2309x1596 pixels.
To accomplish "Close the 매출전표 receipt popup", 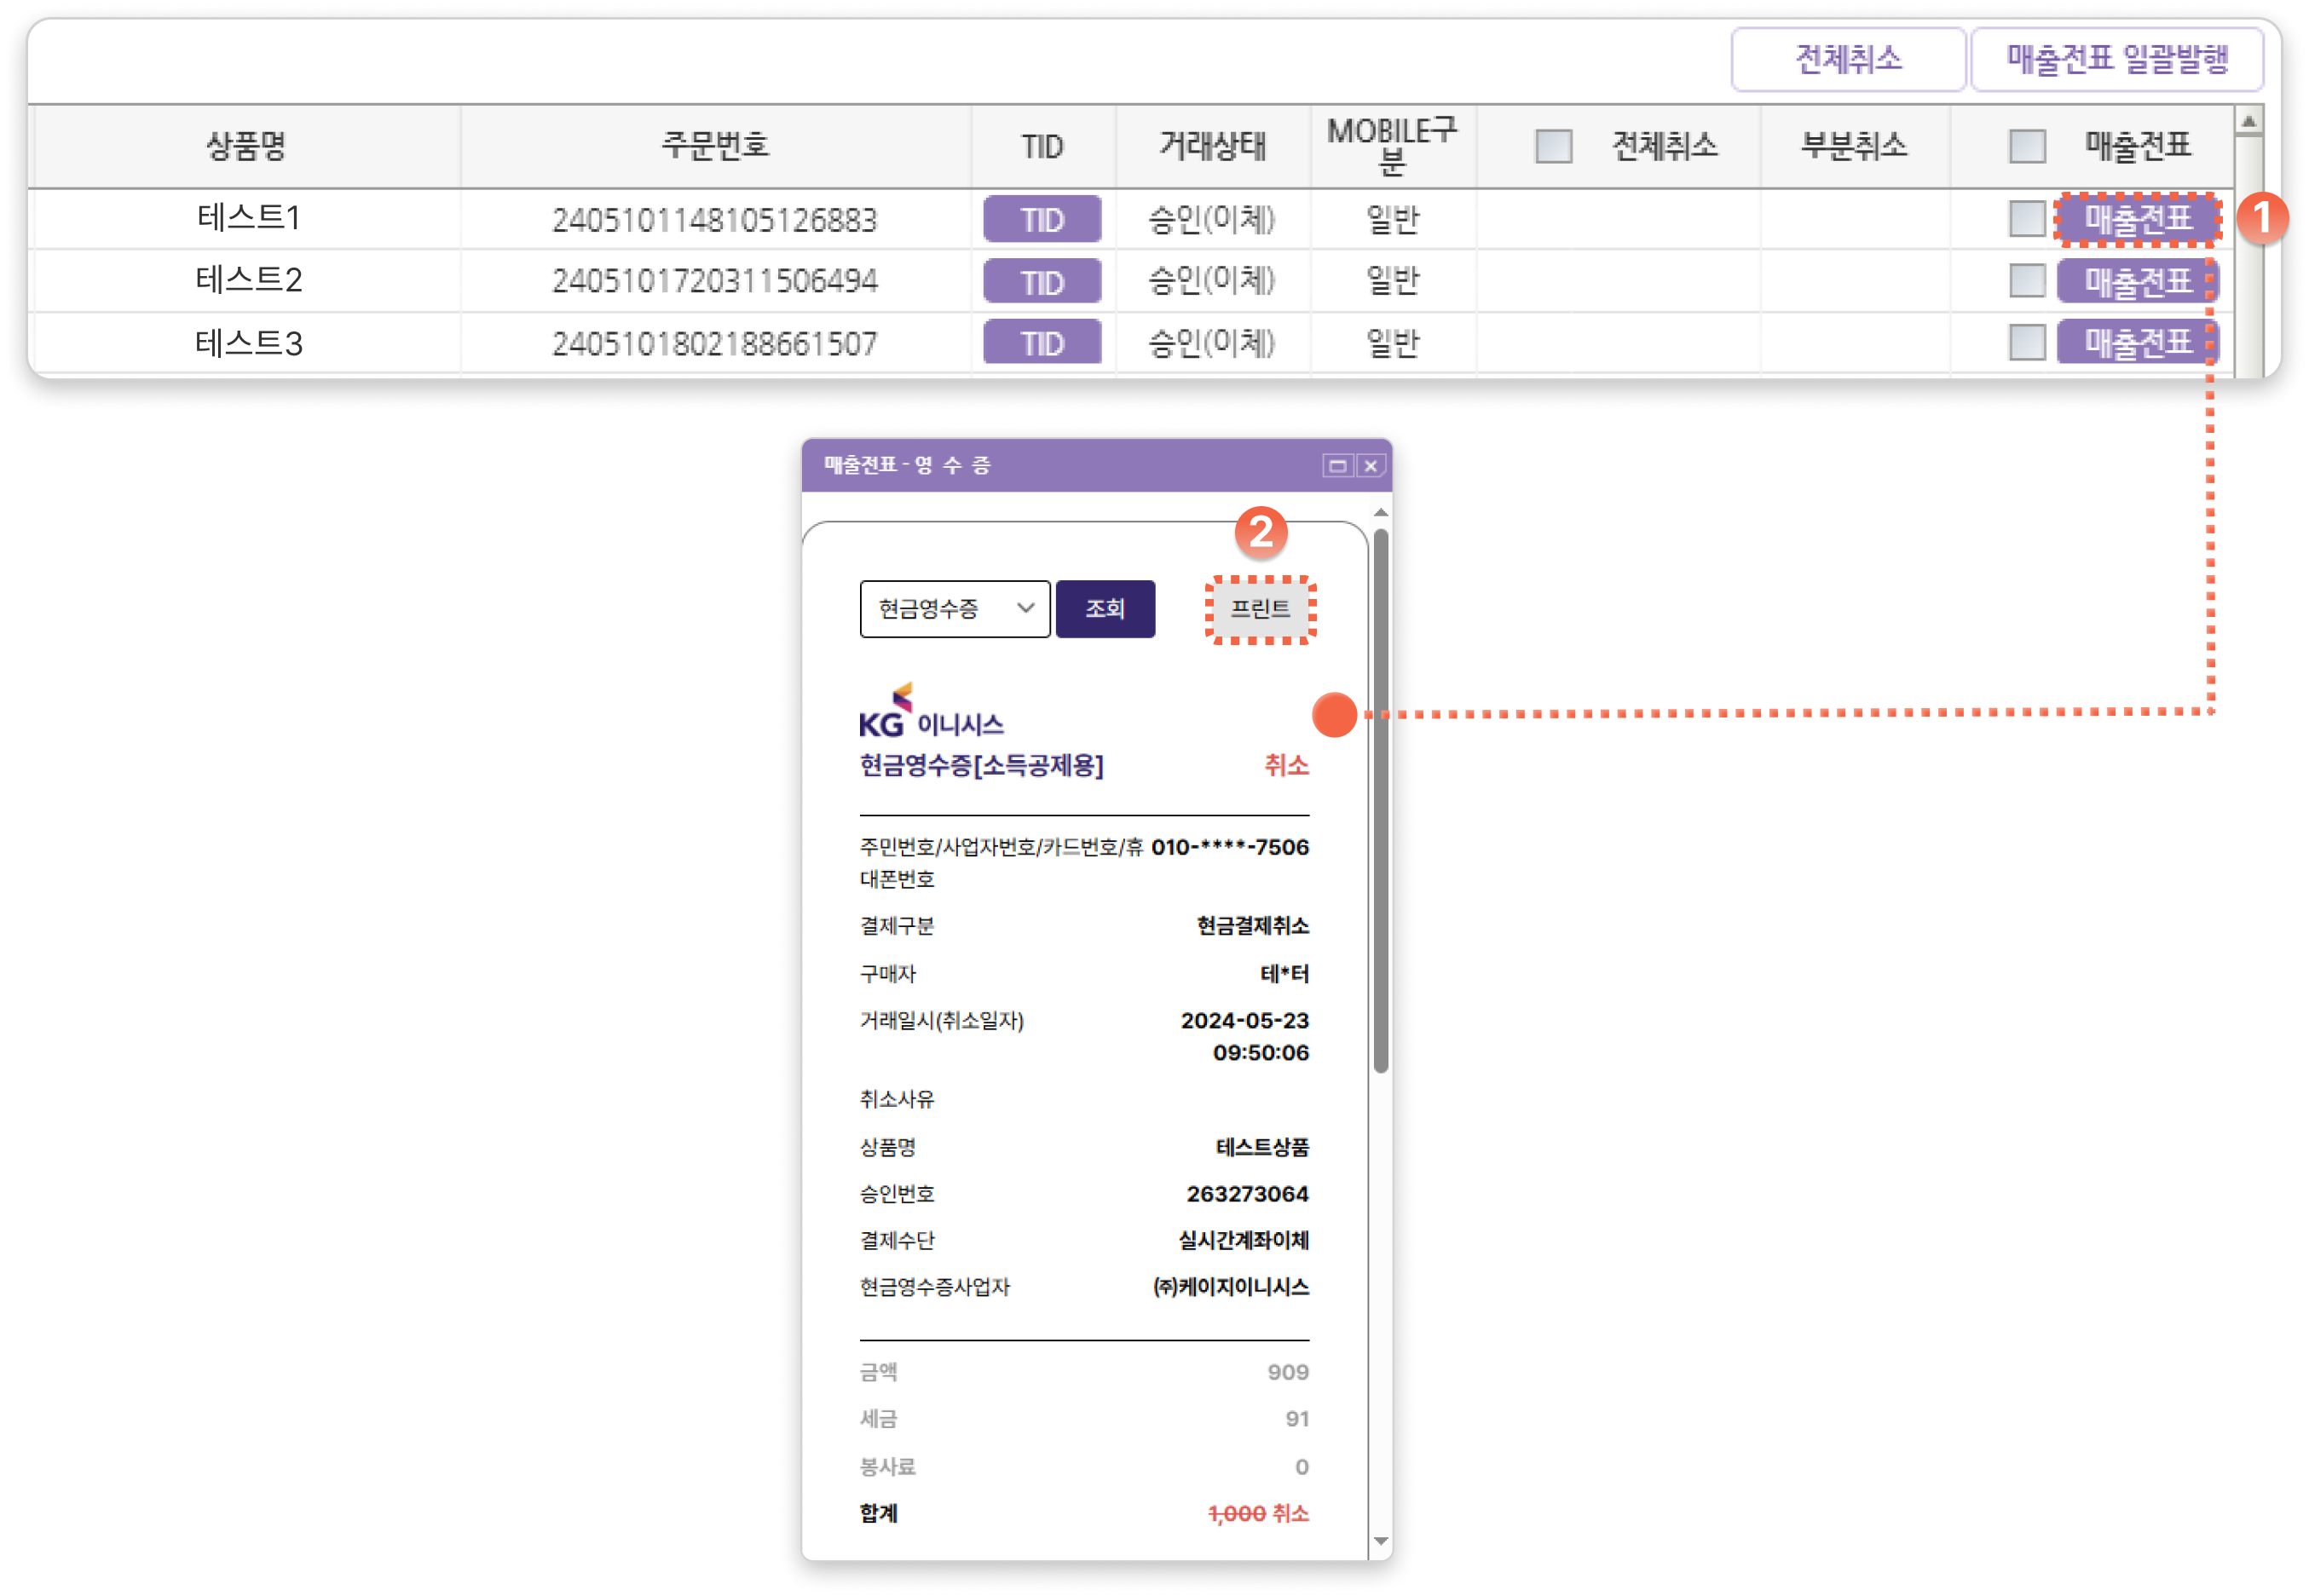I will click(1371, 466).
